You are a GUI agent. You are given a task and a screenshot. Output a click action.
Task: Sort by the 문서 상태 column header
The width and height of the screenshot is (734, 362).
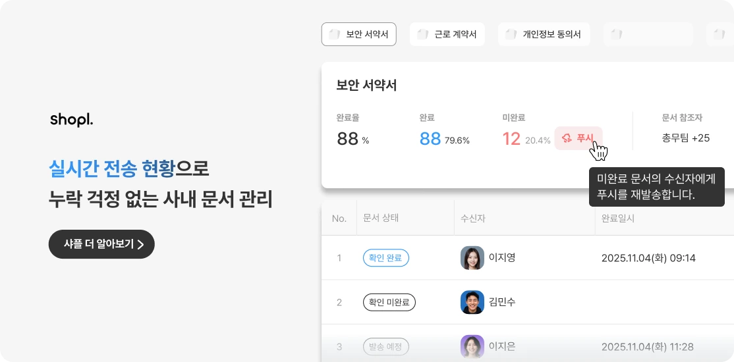381,219
